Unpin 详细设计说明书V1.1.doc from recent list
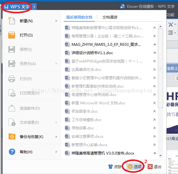 (x=154, y=53)
